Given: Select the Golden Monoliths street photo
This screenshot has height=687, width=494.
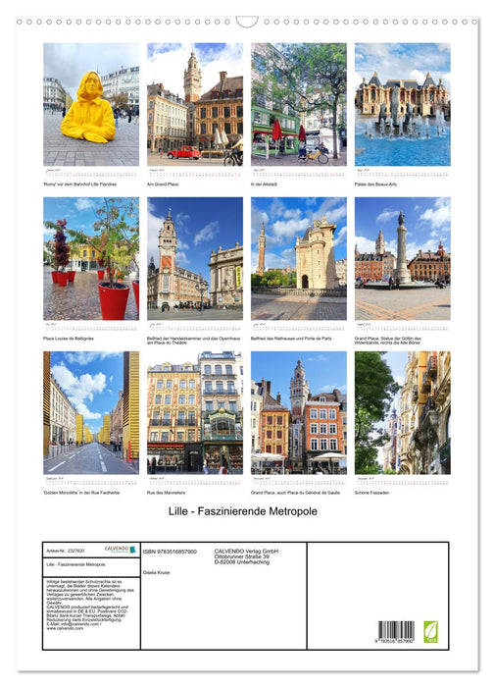Looking at the screenshot, I should [91, 413].
